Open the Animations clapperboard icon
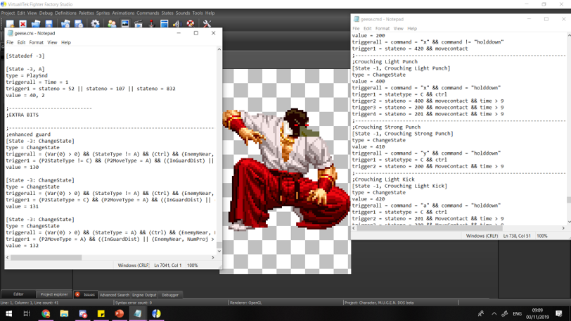 [x=139, y=24]
